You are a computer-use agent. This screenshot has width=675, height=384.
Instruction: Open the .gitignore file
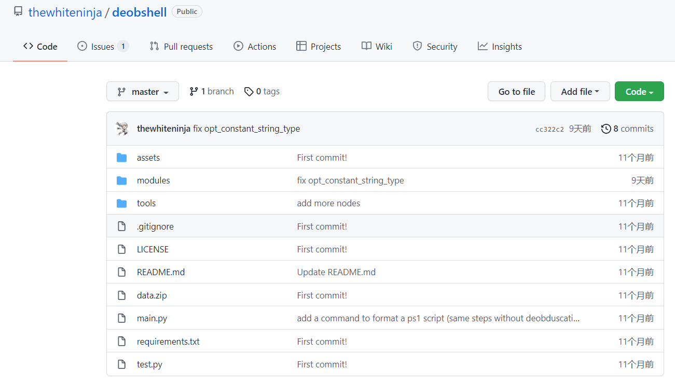[155, 226]
